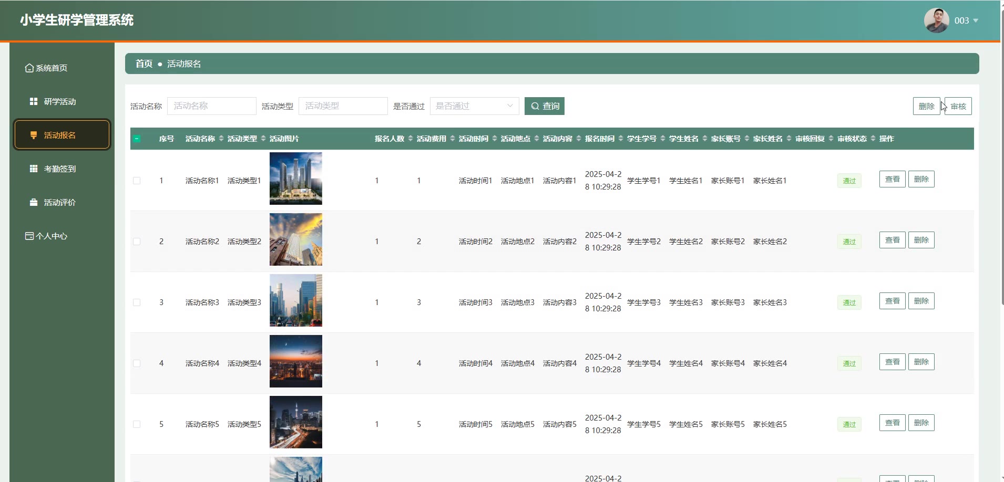The width and height of the screenshot is (1004, 482).
Task: Click the briefcase icon next to 活动评价
Action: tap(34, 202)
